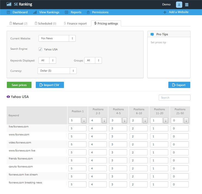
Task: Click the www.foxnews.com live keyword
Action: click(x=22, y=151)
